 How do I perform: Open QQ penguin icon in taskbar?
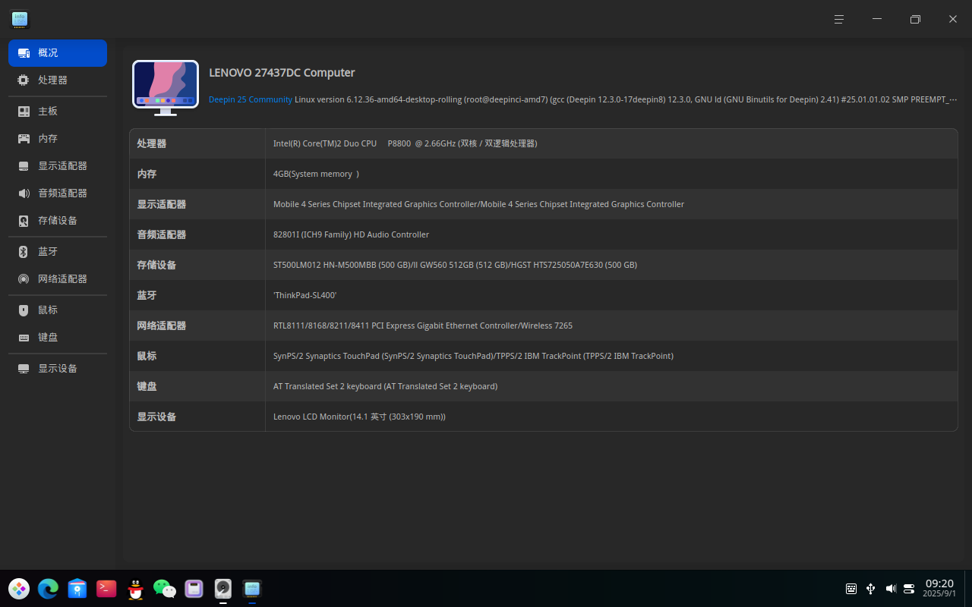coord(135,588)
